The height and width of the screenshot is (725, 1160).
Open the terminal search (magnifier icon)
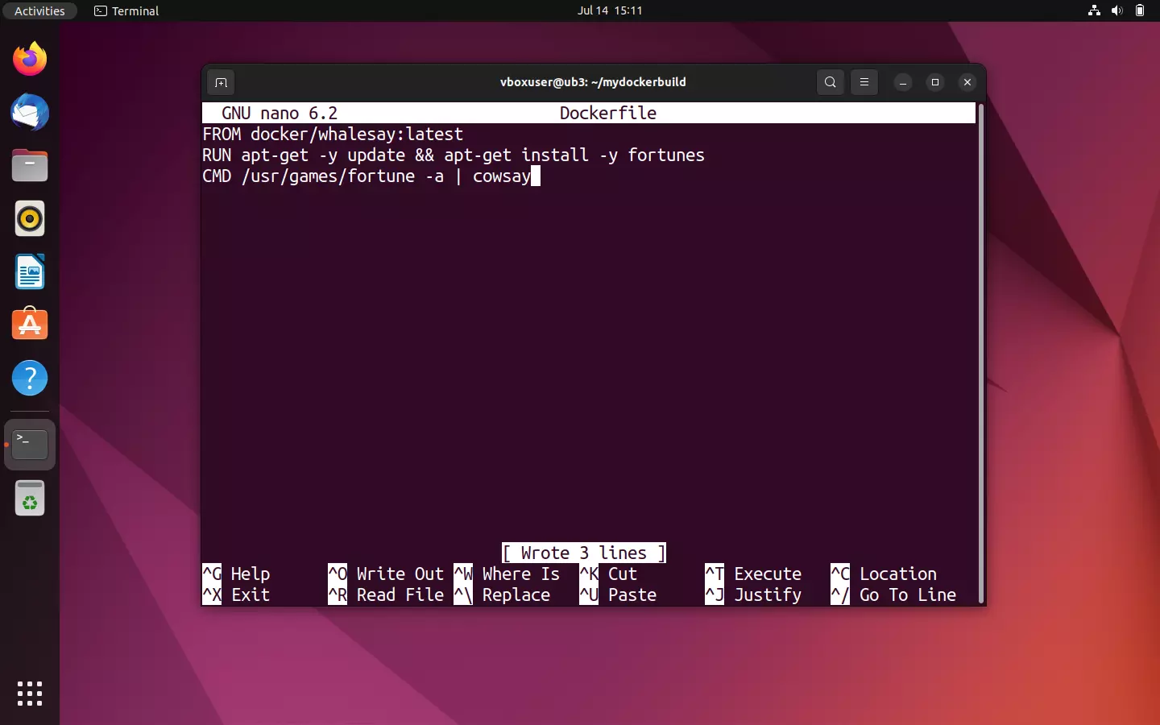click(x=830, y=82)
